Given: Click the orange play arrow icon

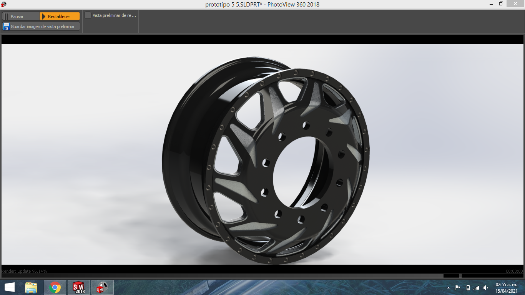Looking at the screenshot, I should click(44, 17).
